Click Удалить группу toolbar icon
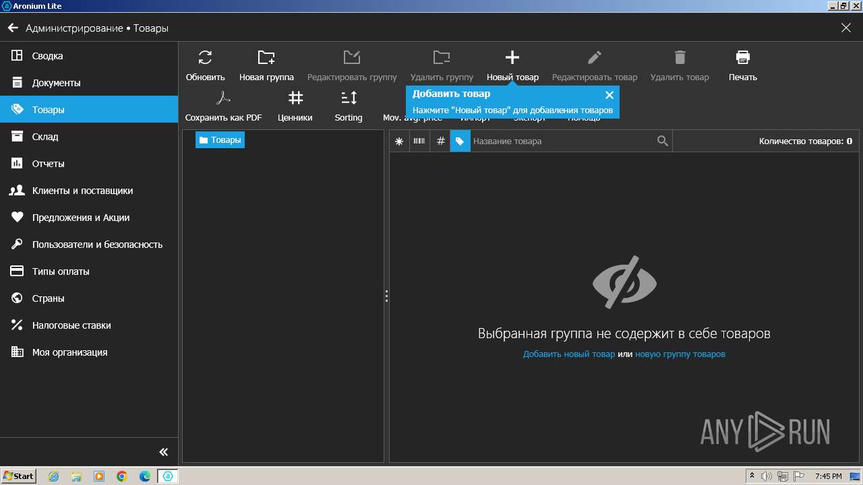The image size is (863, 485). click(x=442, y=57)
